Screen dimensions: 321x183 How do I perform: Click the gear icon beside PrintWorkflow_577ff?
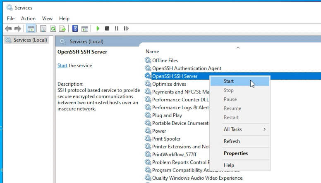point(148,154)
